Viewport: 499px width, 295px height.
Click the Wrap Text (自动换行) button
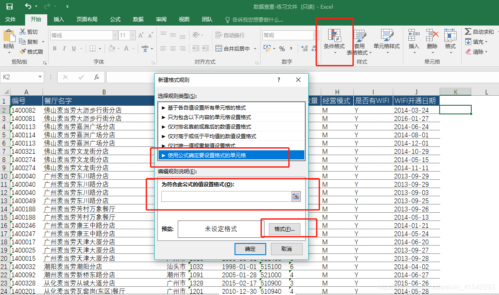[230, 35]
